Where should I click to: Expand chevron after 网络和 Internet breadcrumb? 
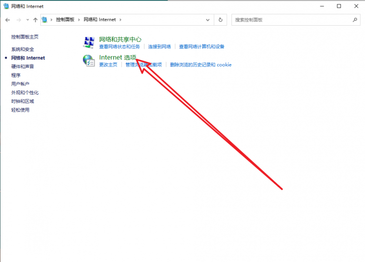[120, 20]
